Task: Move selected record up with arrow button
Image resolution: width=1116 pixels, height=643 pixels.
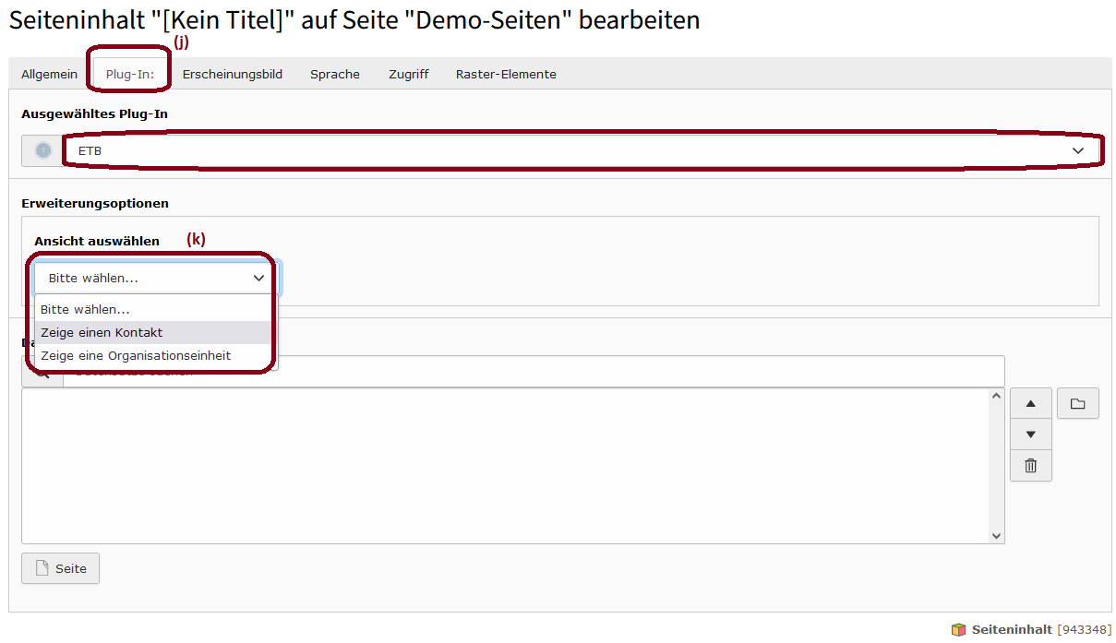Action: (1031, 403)
